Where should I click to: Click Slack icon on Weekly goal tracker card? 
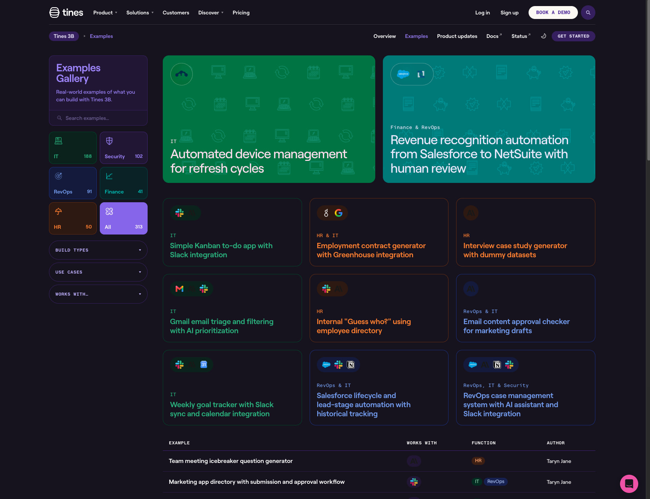tap(179, 365)
